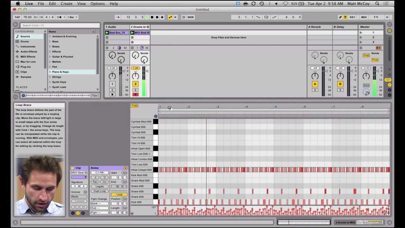Adjust the Master pan knob
The width and height of the screenshot is (405, 228).
click(366, 76)
